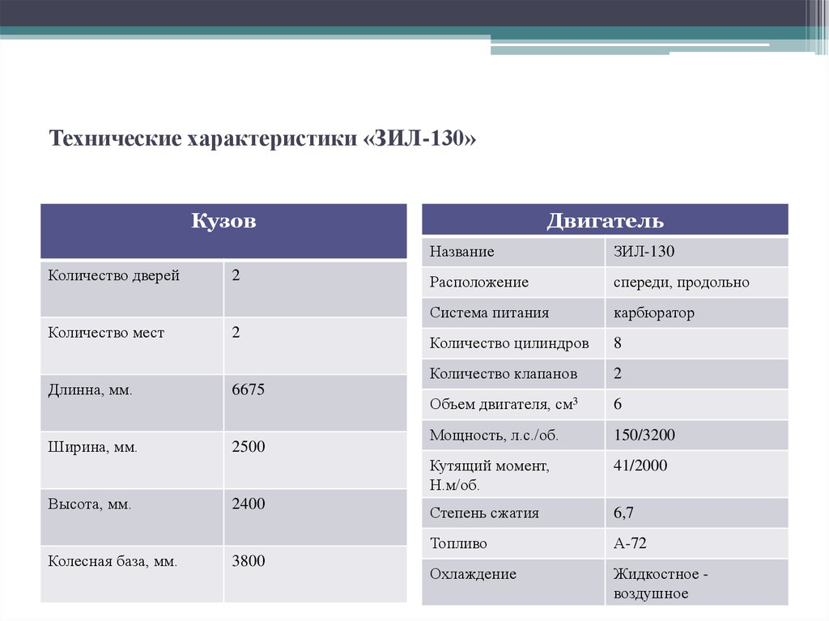This screenshot has width=829, height=621.
Task: Select the power value 150/3200
Action: (644, 435)
